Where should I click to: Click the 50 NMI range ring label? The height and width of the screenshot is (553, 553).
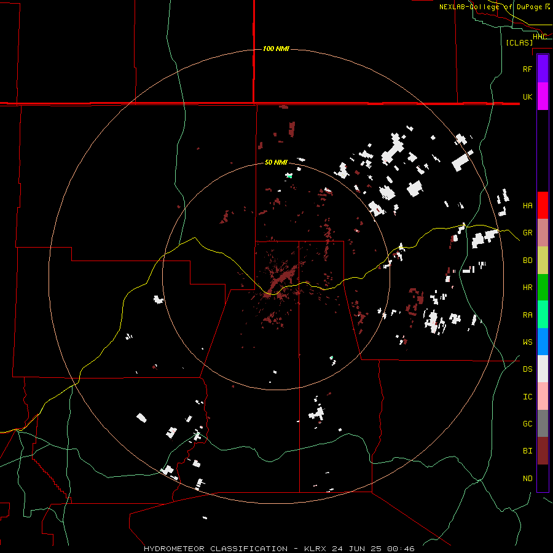pyautogui.click(x=276, y=162)
